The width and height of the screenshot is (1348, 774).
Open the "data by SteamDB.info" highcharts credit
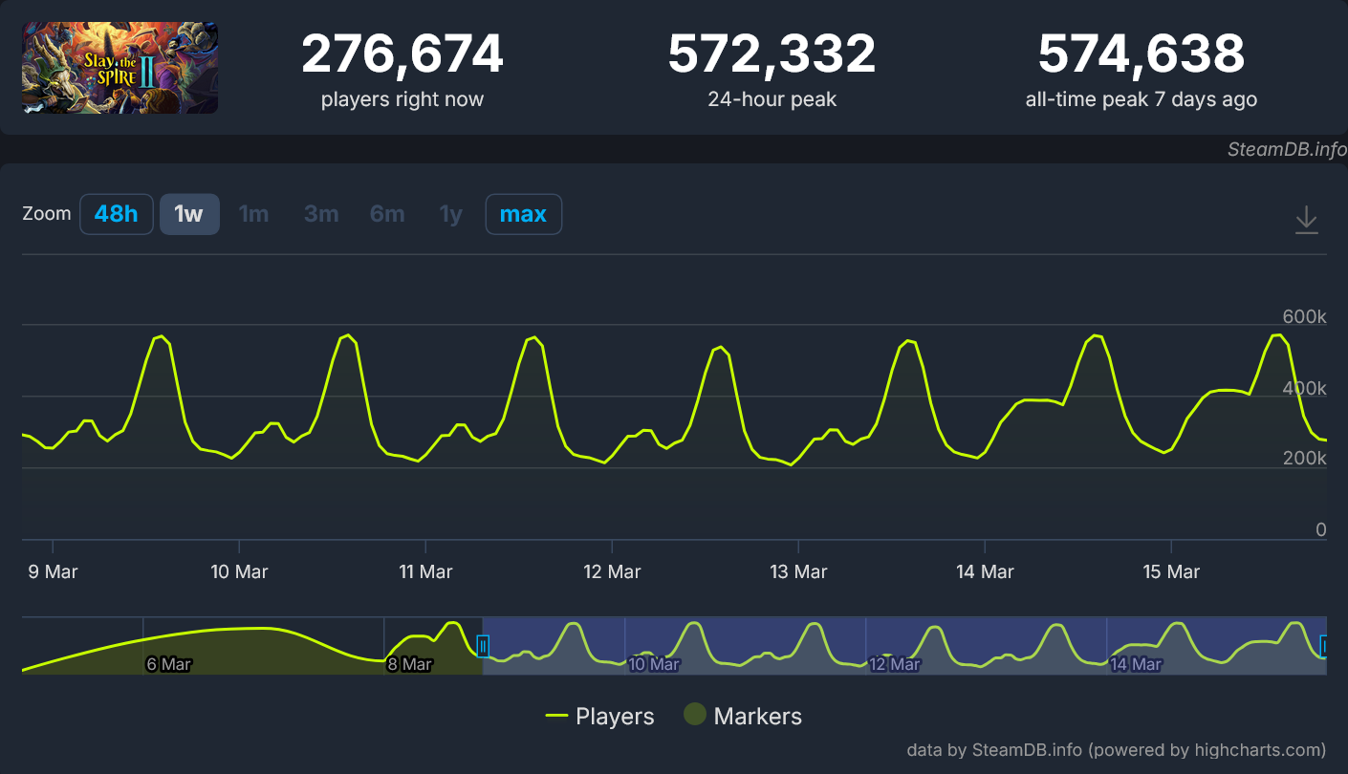pos(1116,749)
